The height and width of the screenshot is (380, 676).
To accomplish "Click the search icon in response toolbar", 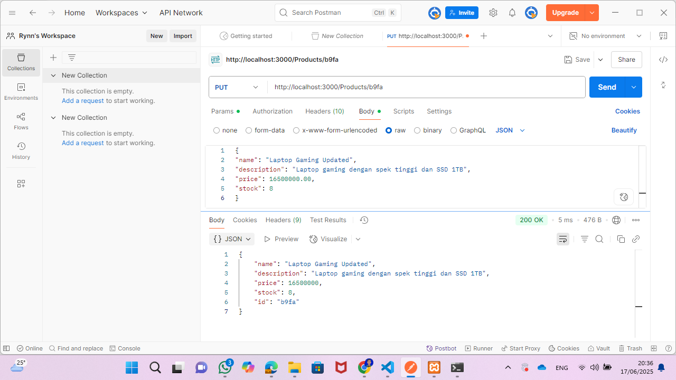I will pyautogui.click(x=599, y=239).
